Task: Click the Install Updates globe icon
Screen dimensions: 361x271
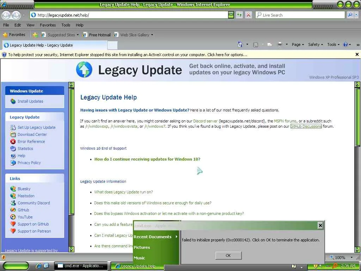Action: click(x=13, y=101)
